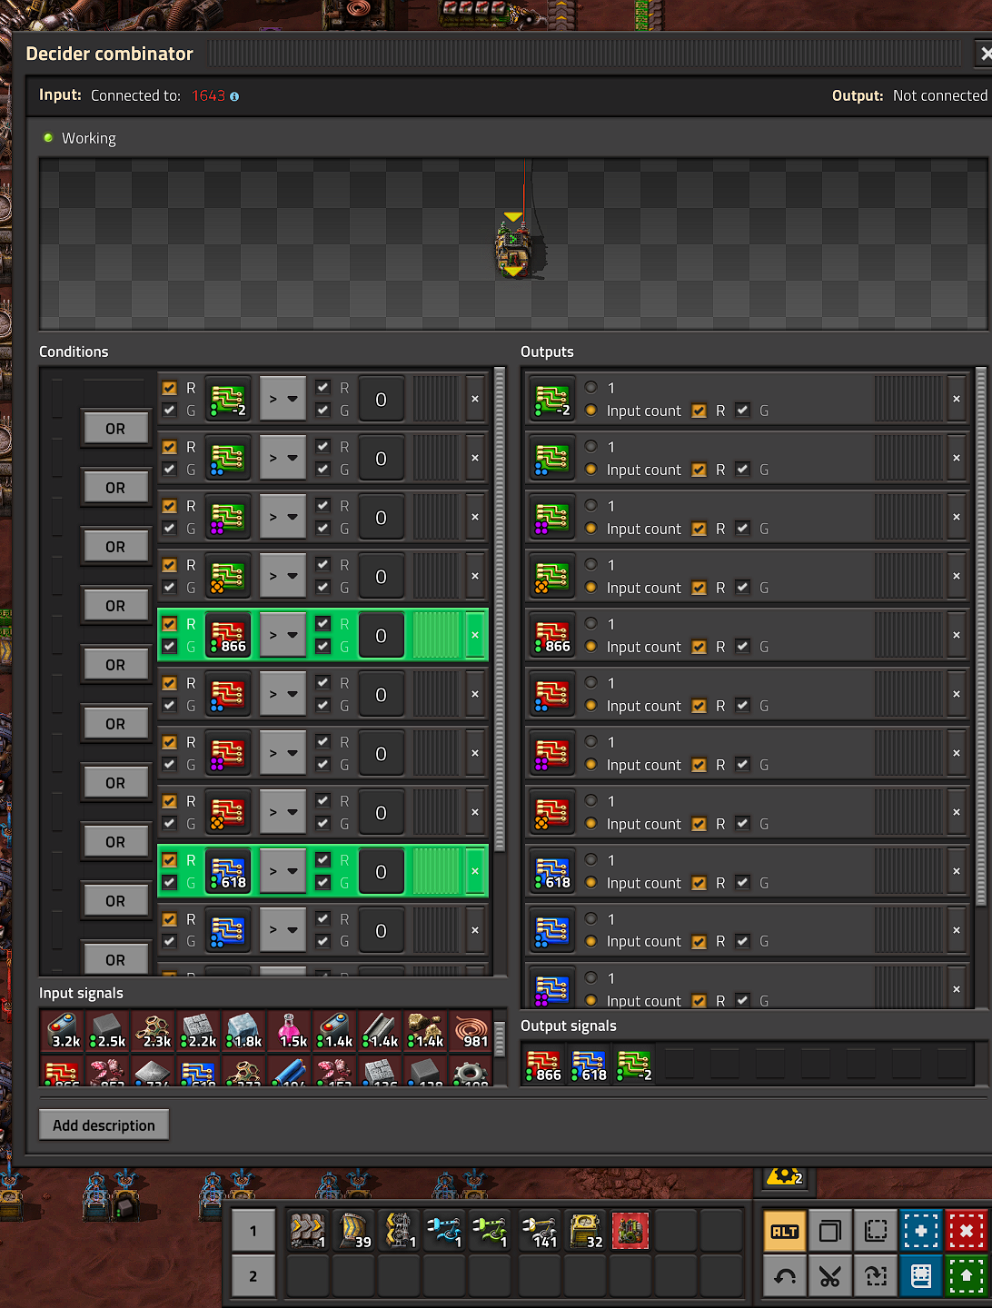Open comparator dropdown in 866 condition row
The height and width of the screenshot is (1308, 992).
pyautogui.click(x=283, y=636)
